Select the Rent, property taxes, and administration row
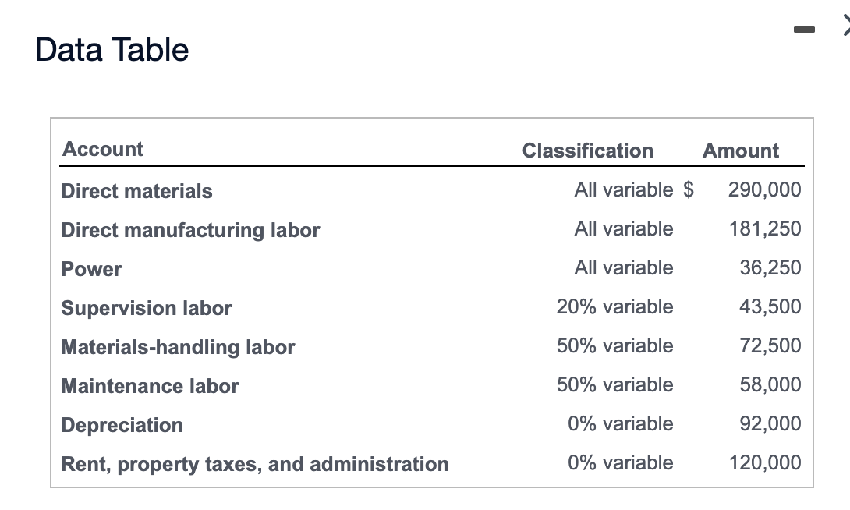 click(x=255, y=464)
